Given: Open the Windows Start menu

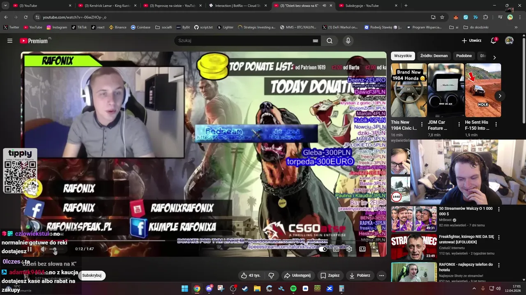Looking at the screenshot, I should coord(185,288).
